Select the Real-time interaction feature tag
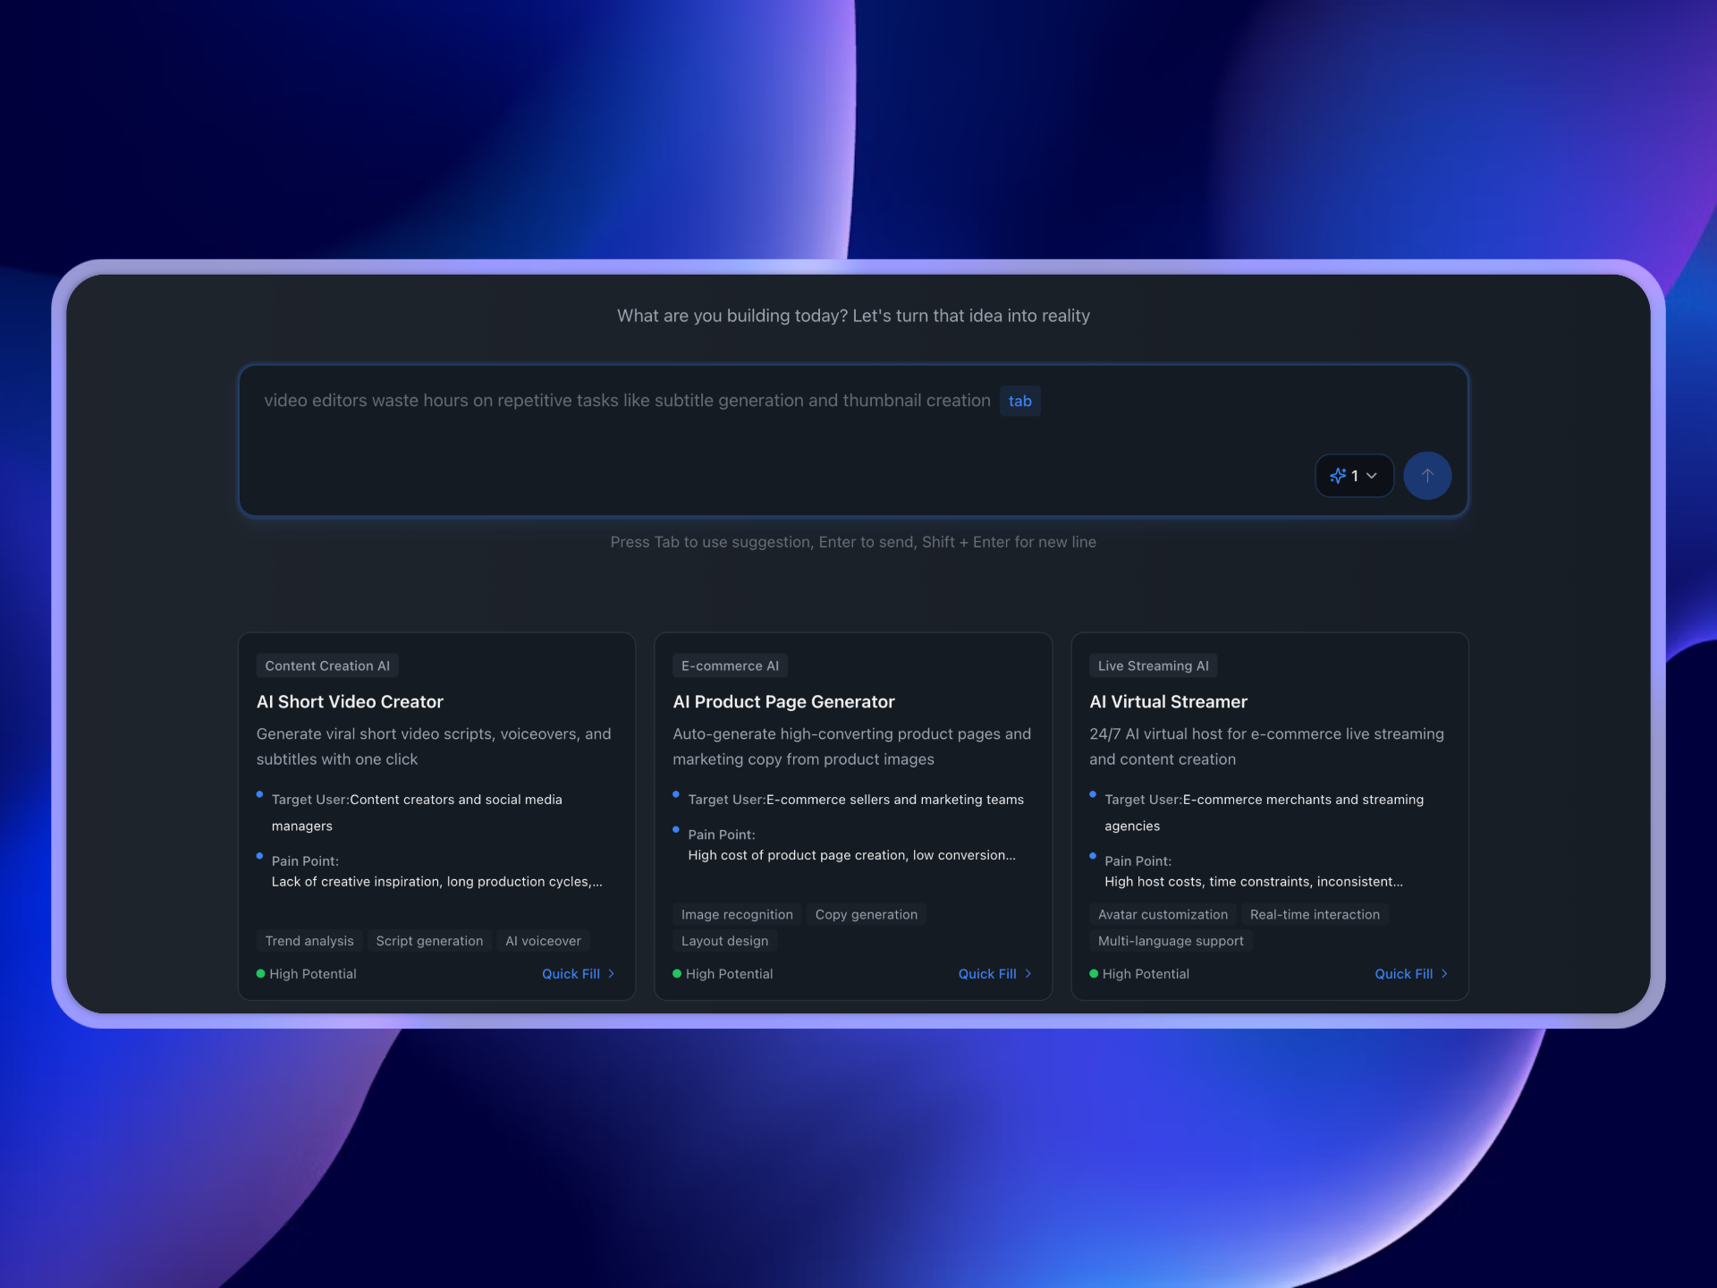 [1315, 914]
